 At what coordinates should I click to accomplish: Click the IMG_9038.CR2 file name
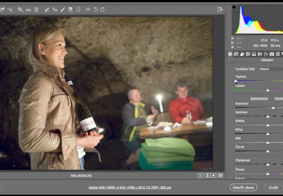pyautogui.click(x=81, y=176)
